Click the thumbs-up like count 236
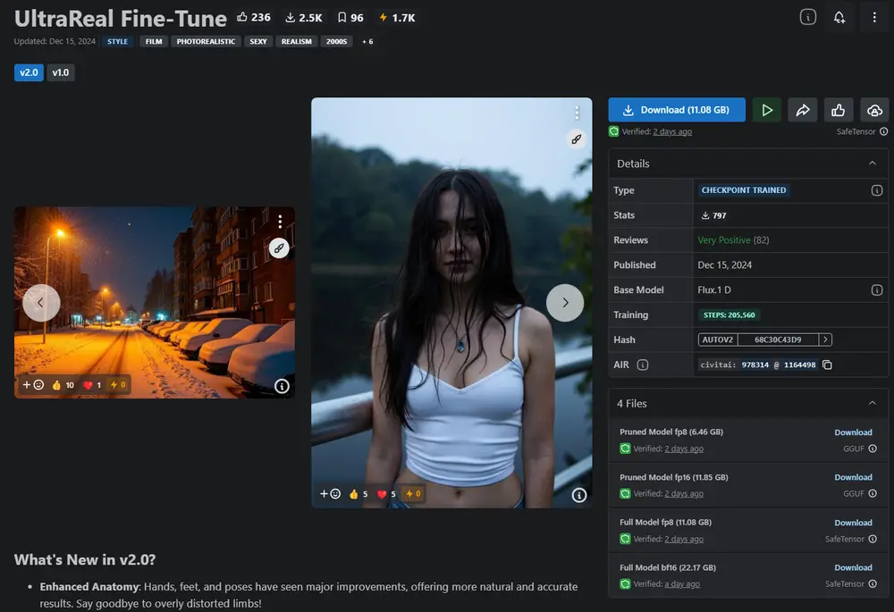The image size is (894, 612). (x=254, y=18)
